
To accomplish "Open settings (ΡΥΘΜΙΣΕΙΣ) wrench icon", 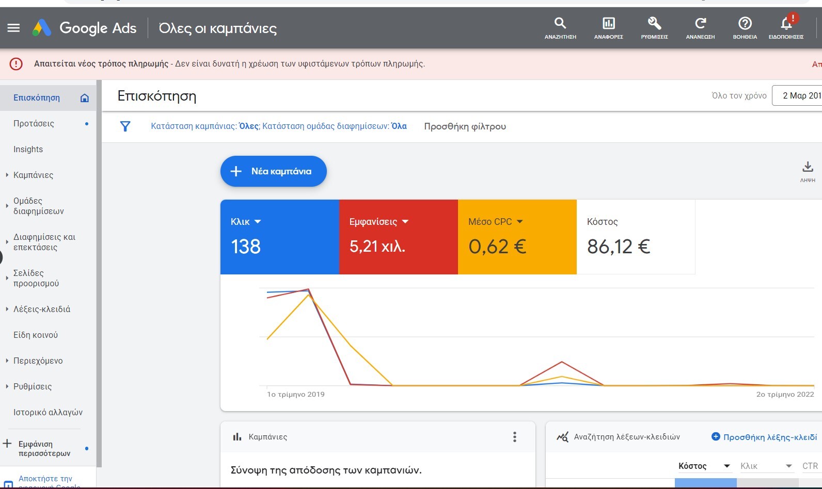I will pos(654,23).
